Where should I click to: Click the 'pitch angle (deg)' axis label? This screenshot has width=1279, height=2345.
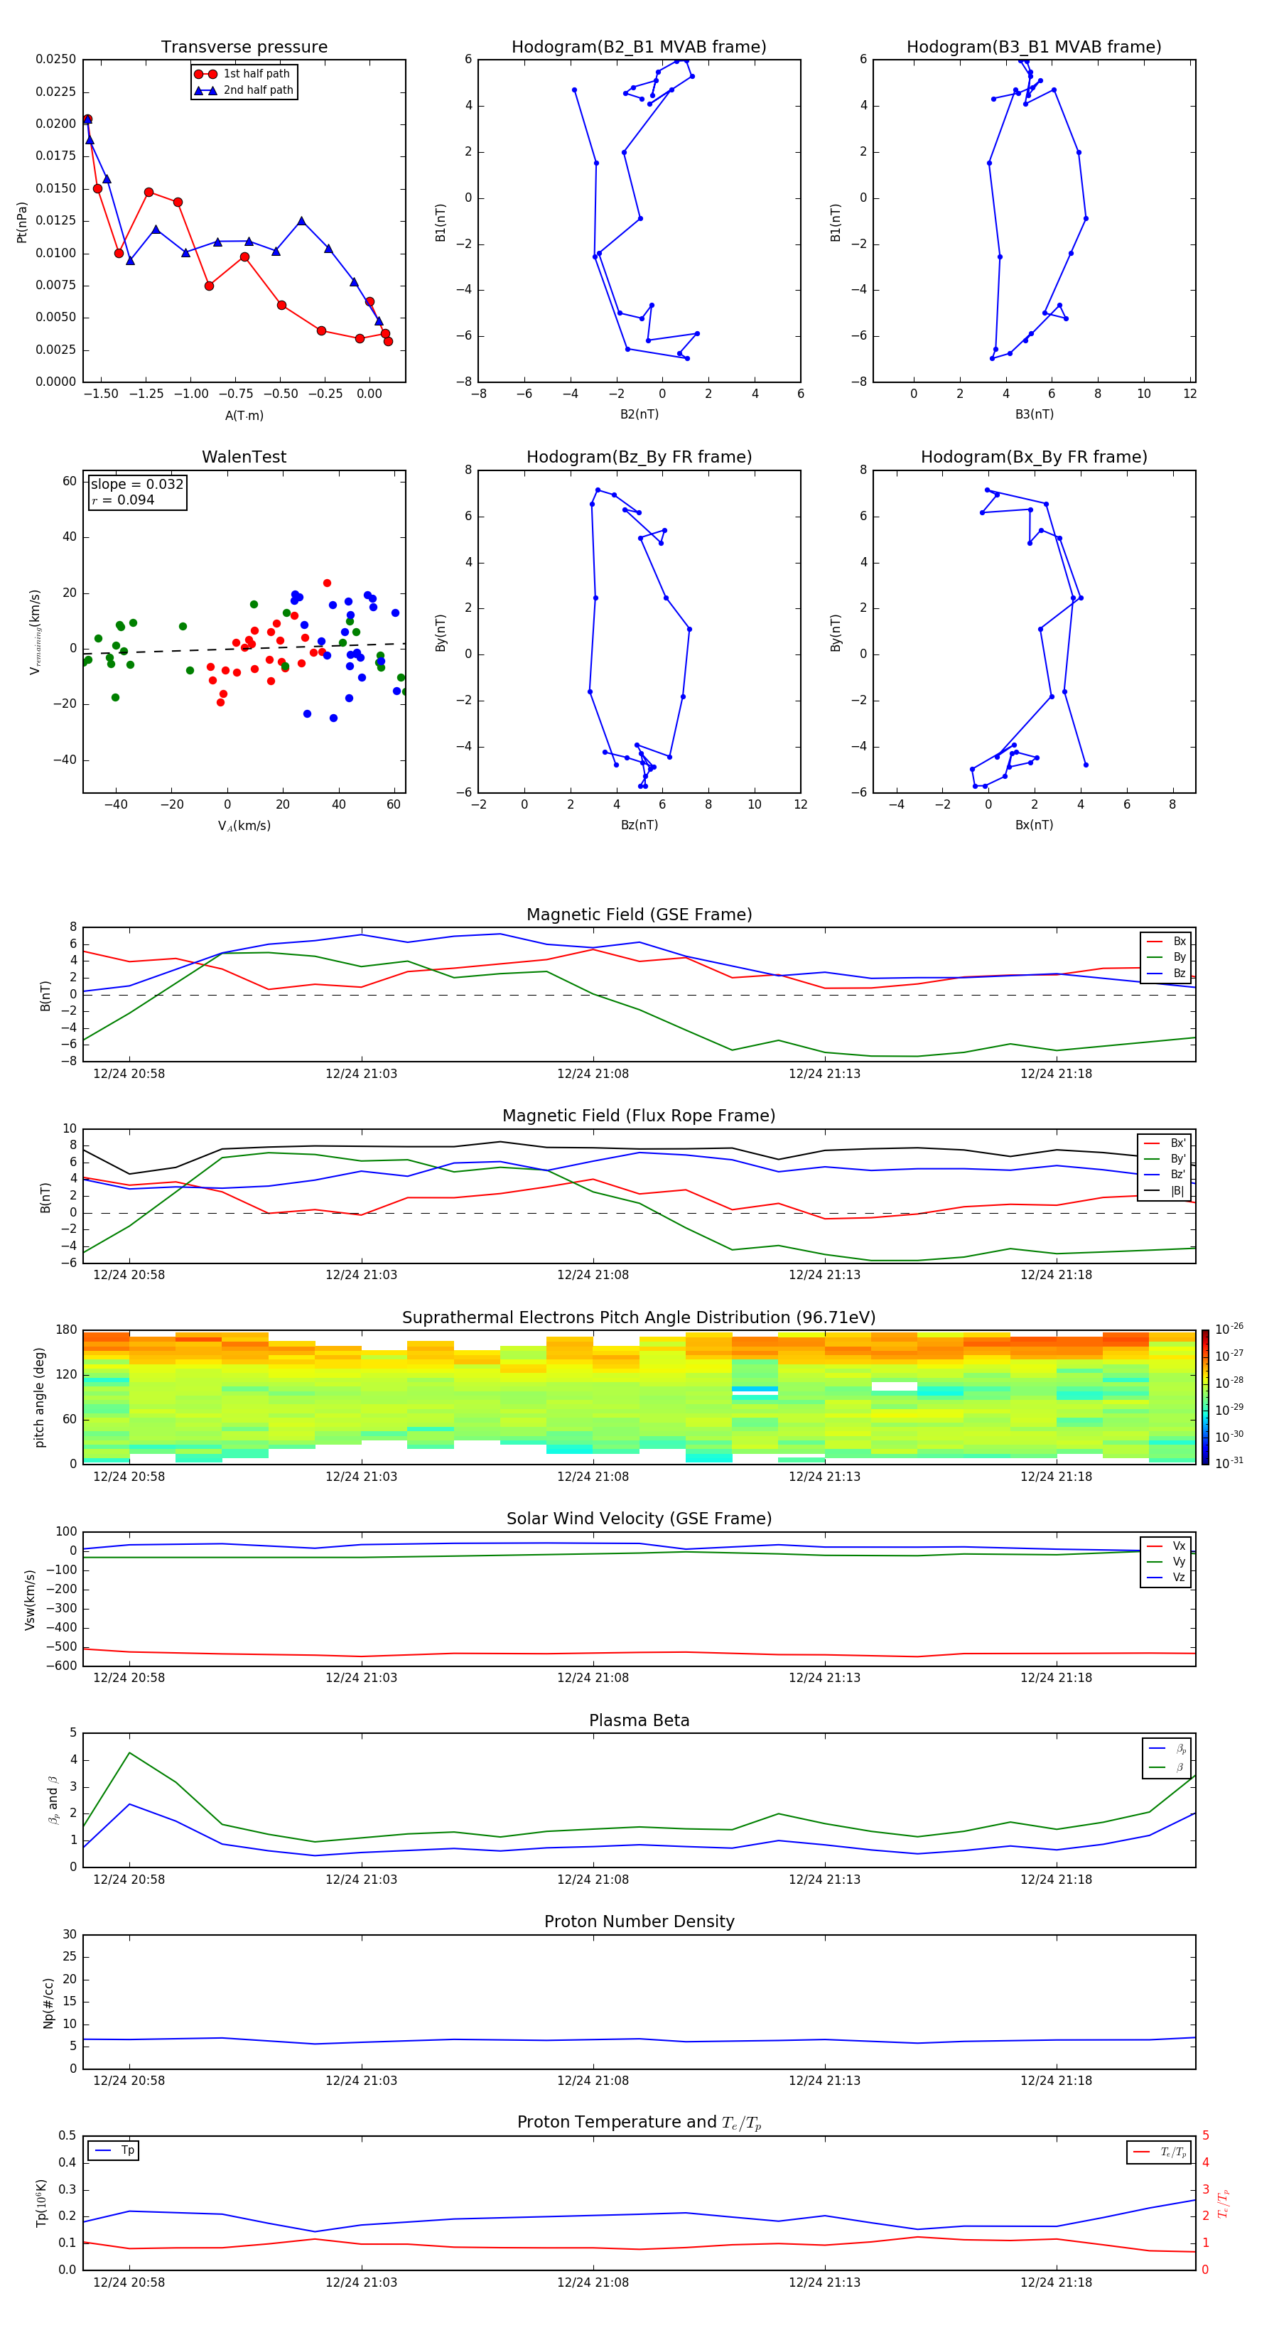point(39,1397)
